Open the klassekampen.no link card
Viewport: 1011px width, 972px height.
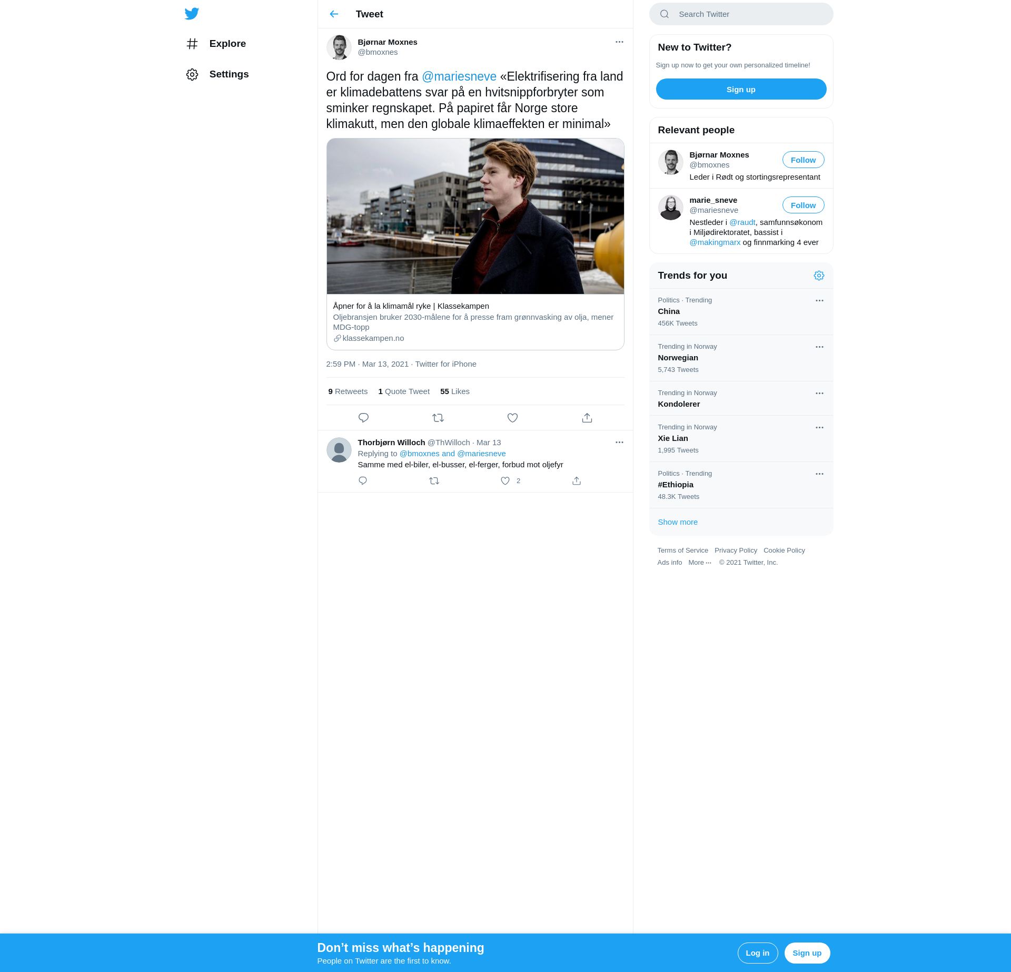tap(475, 322)
